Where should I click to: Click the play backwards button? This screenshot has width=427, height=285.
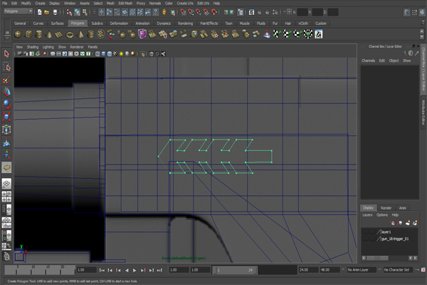click(x=127, y=270)
